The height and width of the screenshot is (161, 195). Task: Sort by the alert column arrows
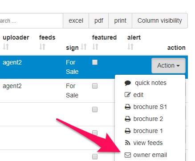click(x=130, y=47)
